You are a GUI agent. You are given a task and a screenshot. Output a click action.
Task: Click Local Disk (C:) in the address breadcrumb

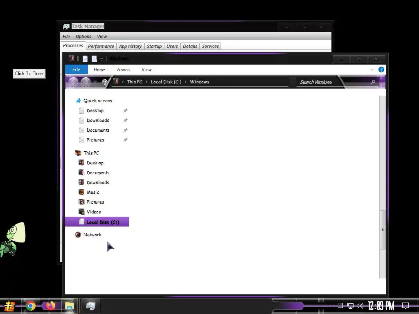point(166,82)
